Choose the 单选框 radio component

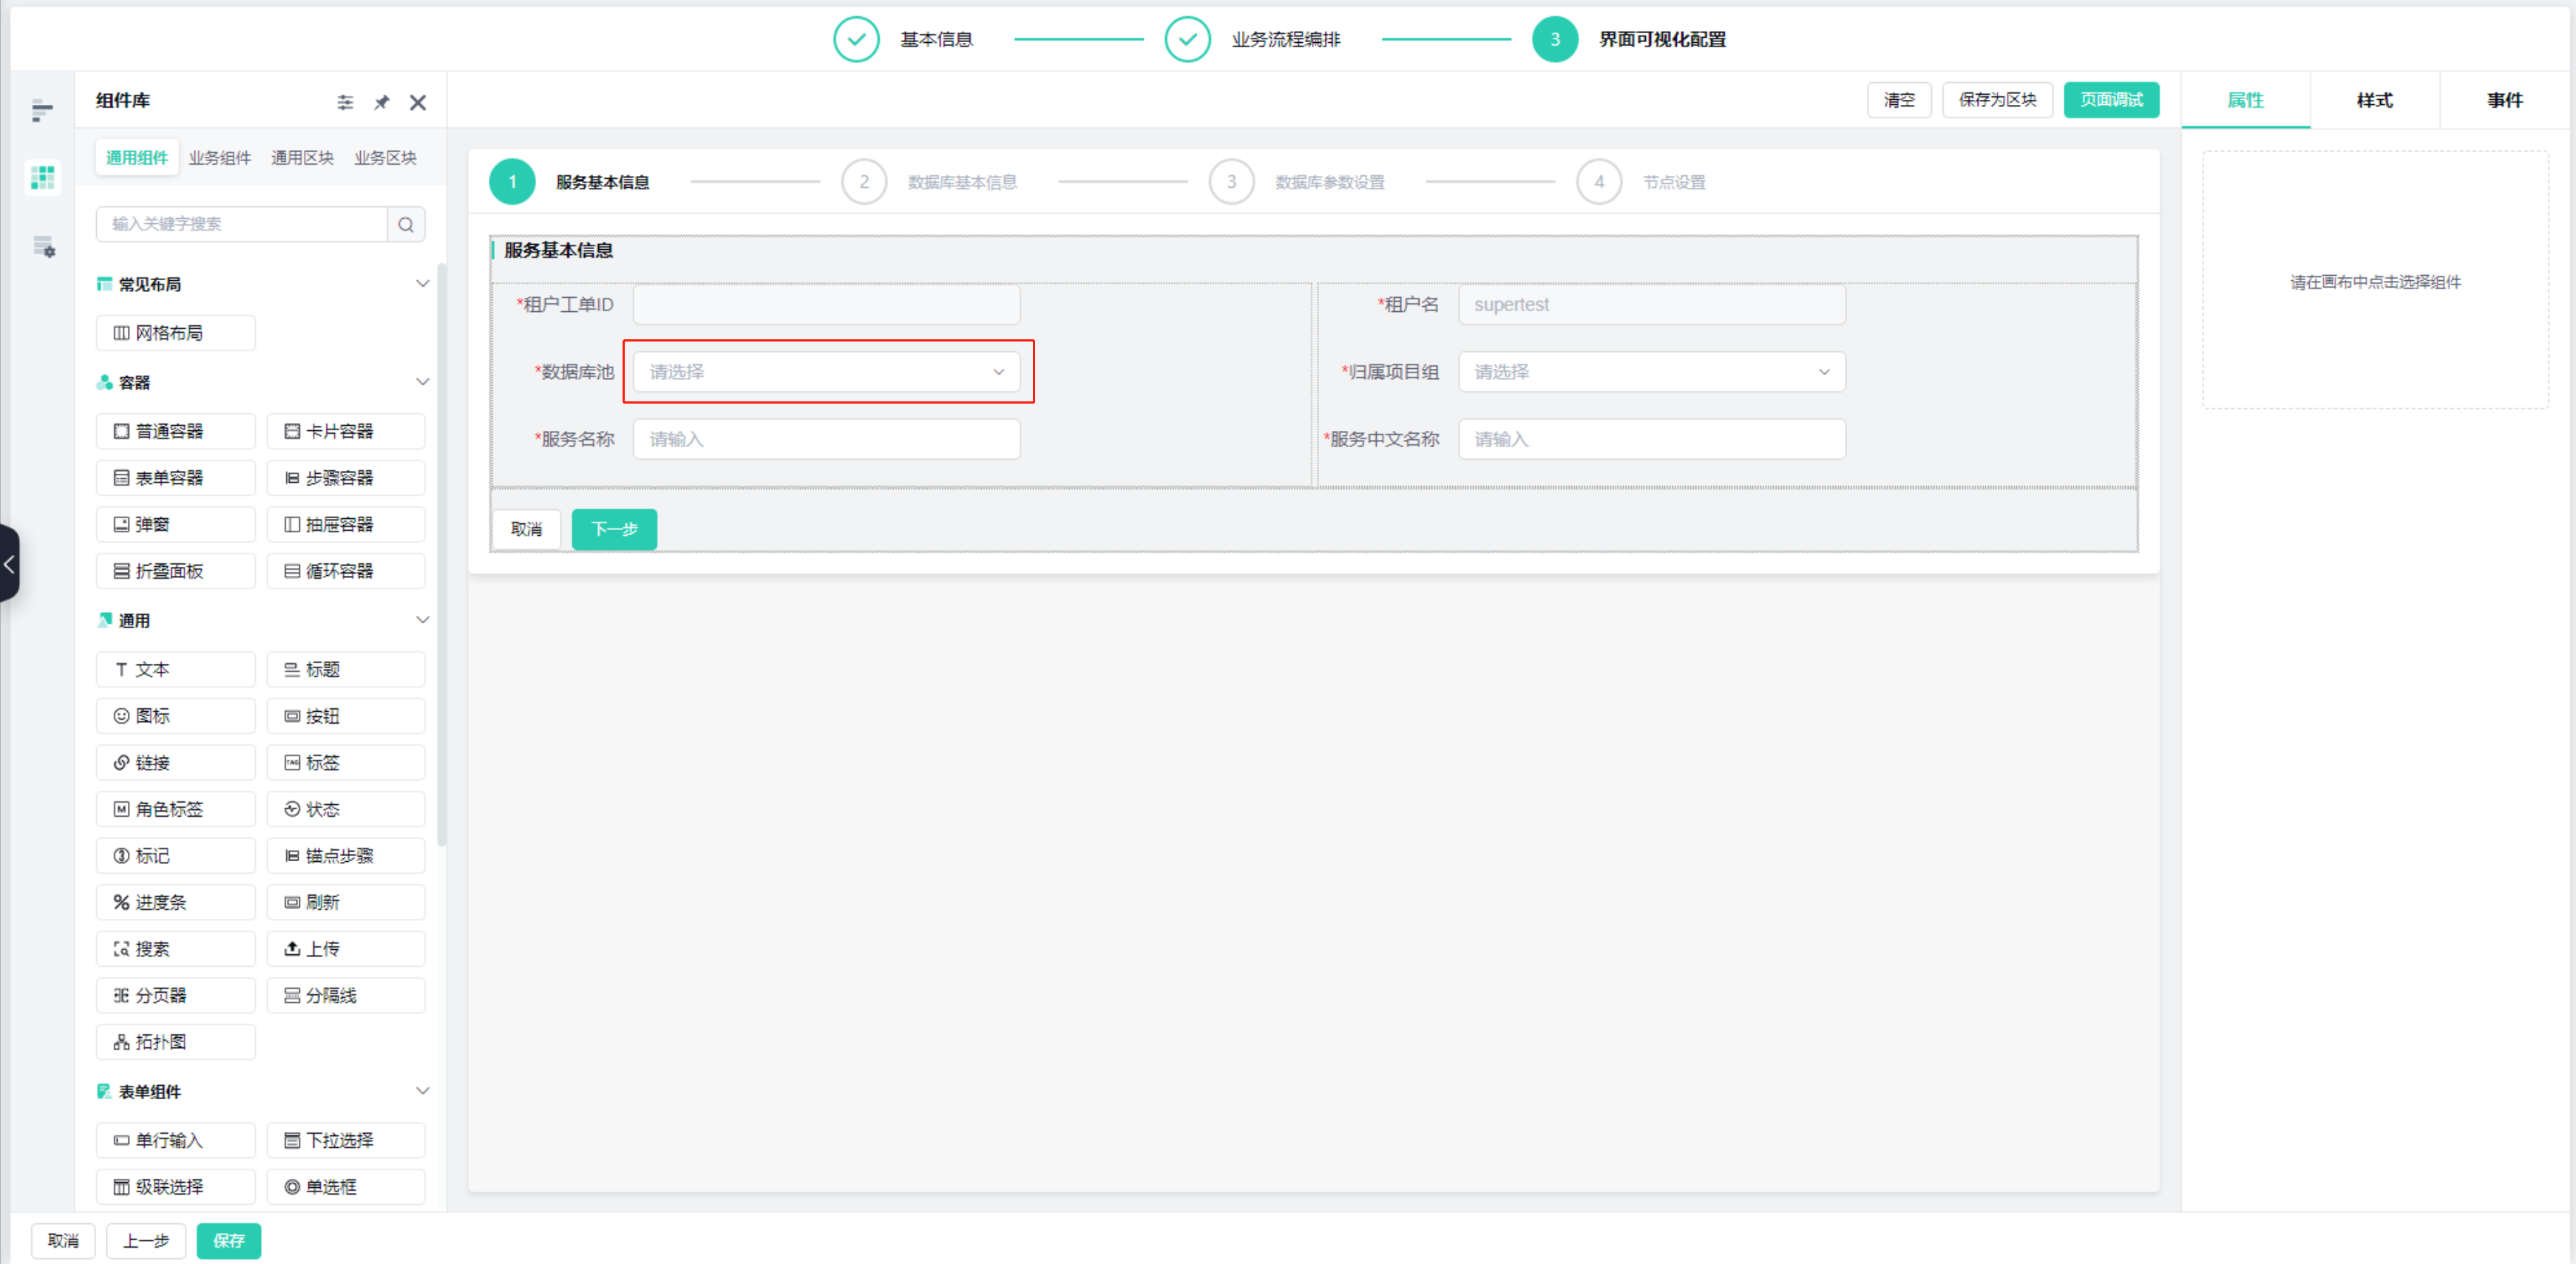[x=345, y=1186]
